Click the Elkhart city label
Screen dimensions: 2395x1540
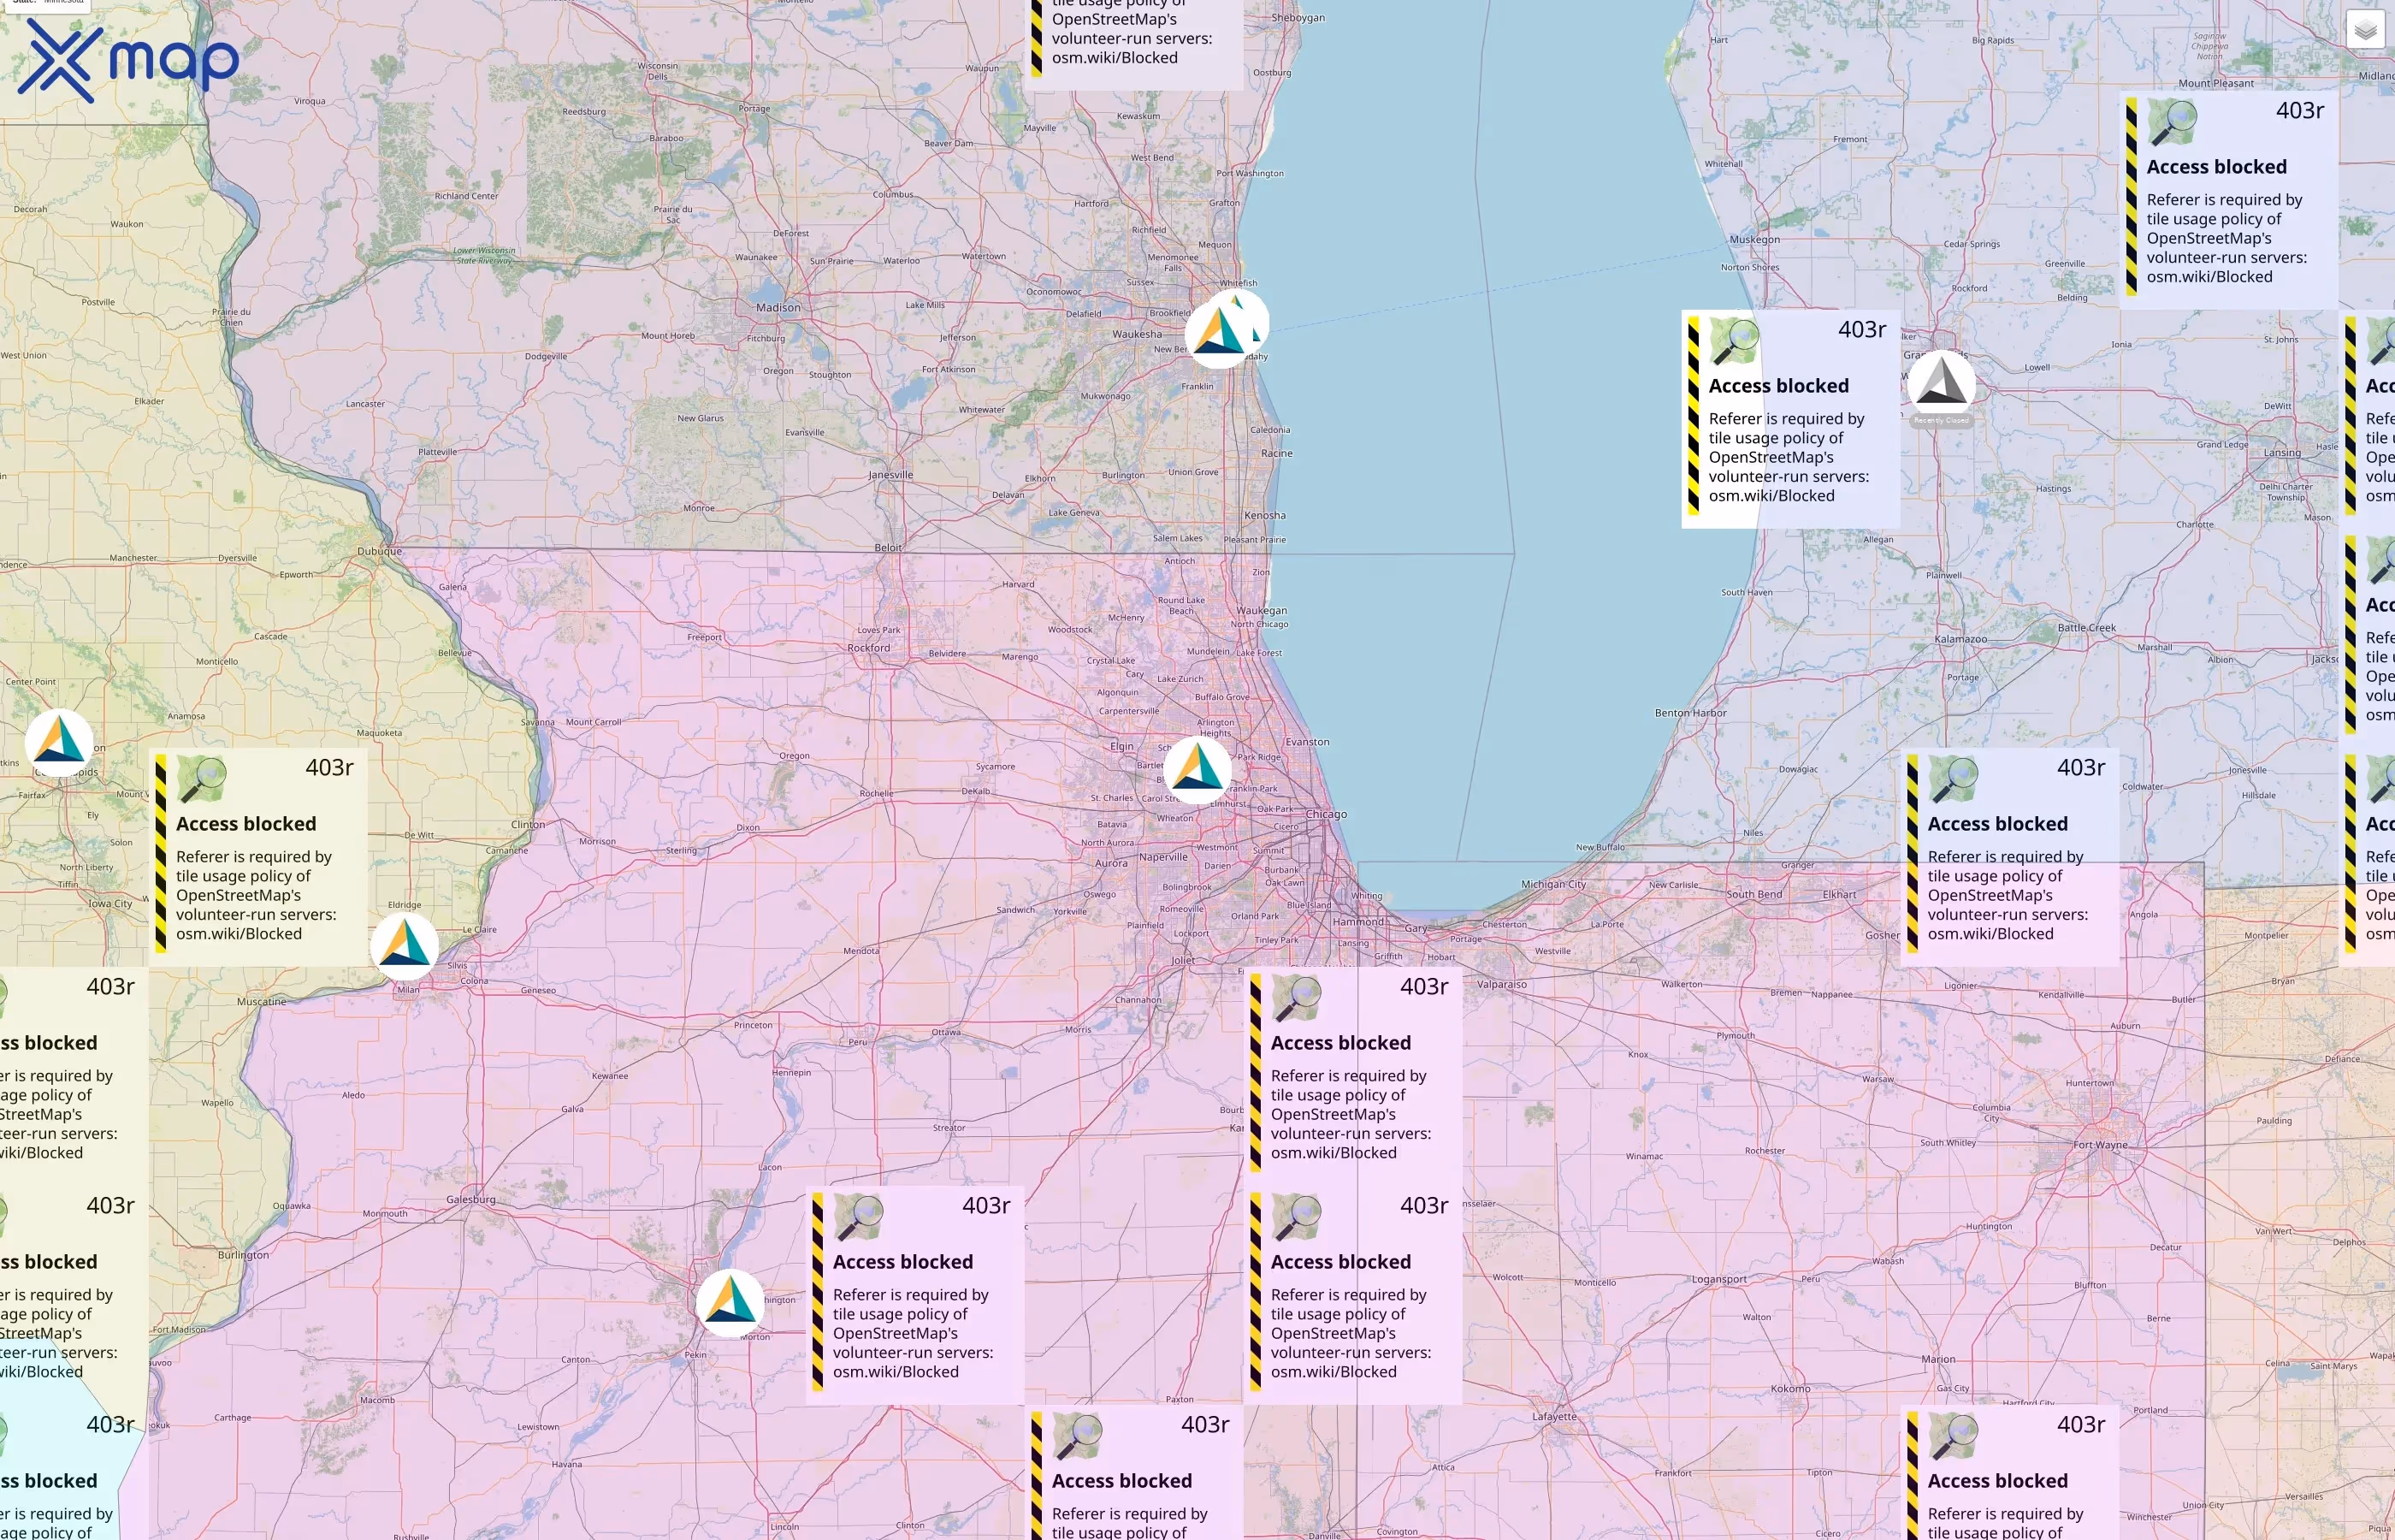(1839, 895)
